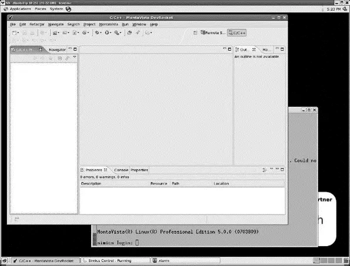Switch to the xterm taskbar window
The width and height of the screenshot is (350, 266).
click(x=185, y=260)
